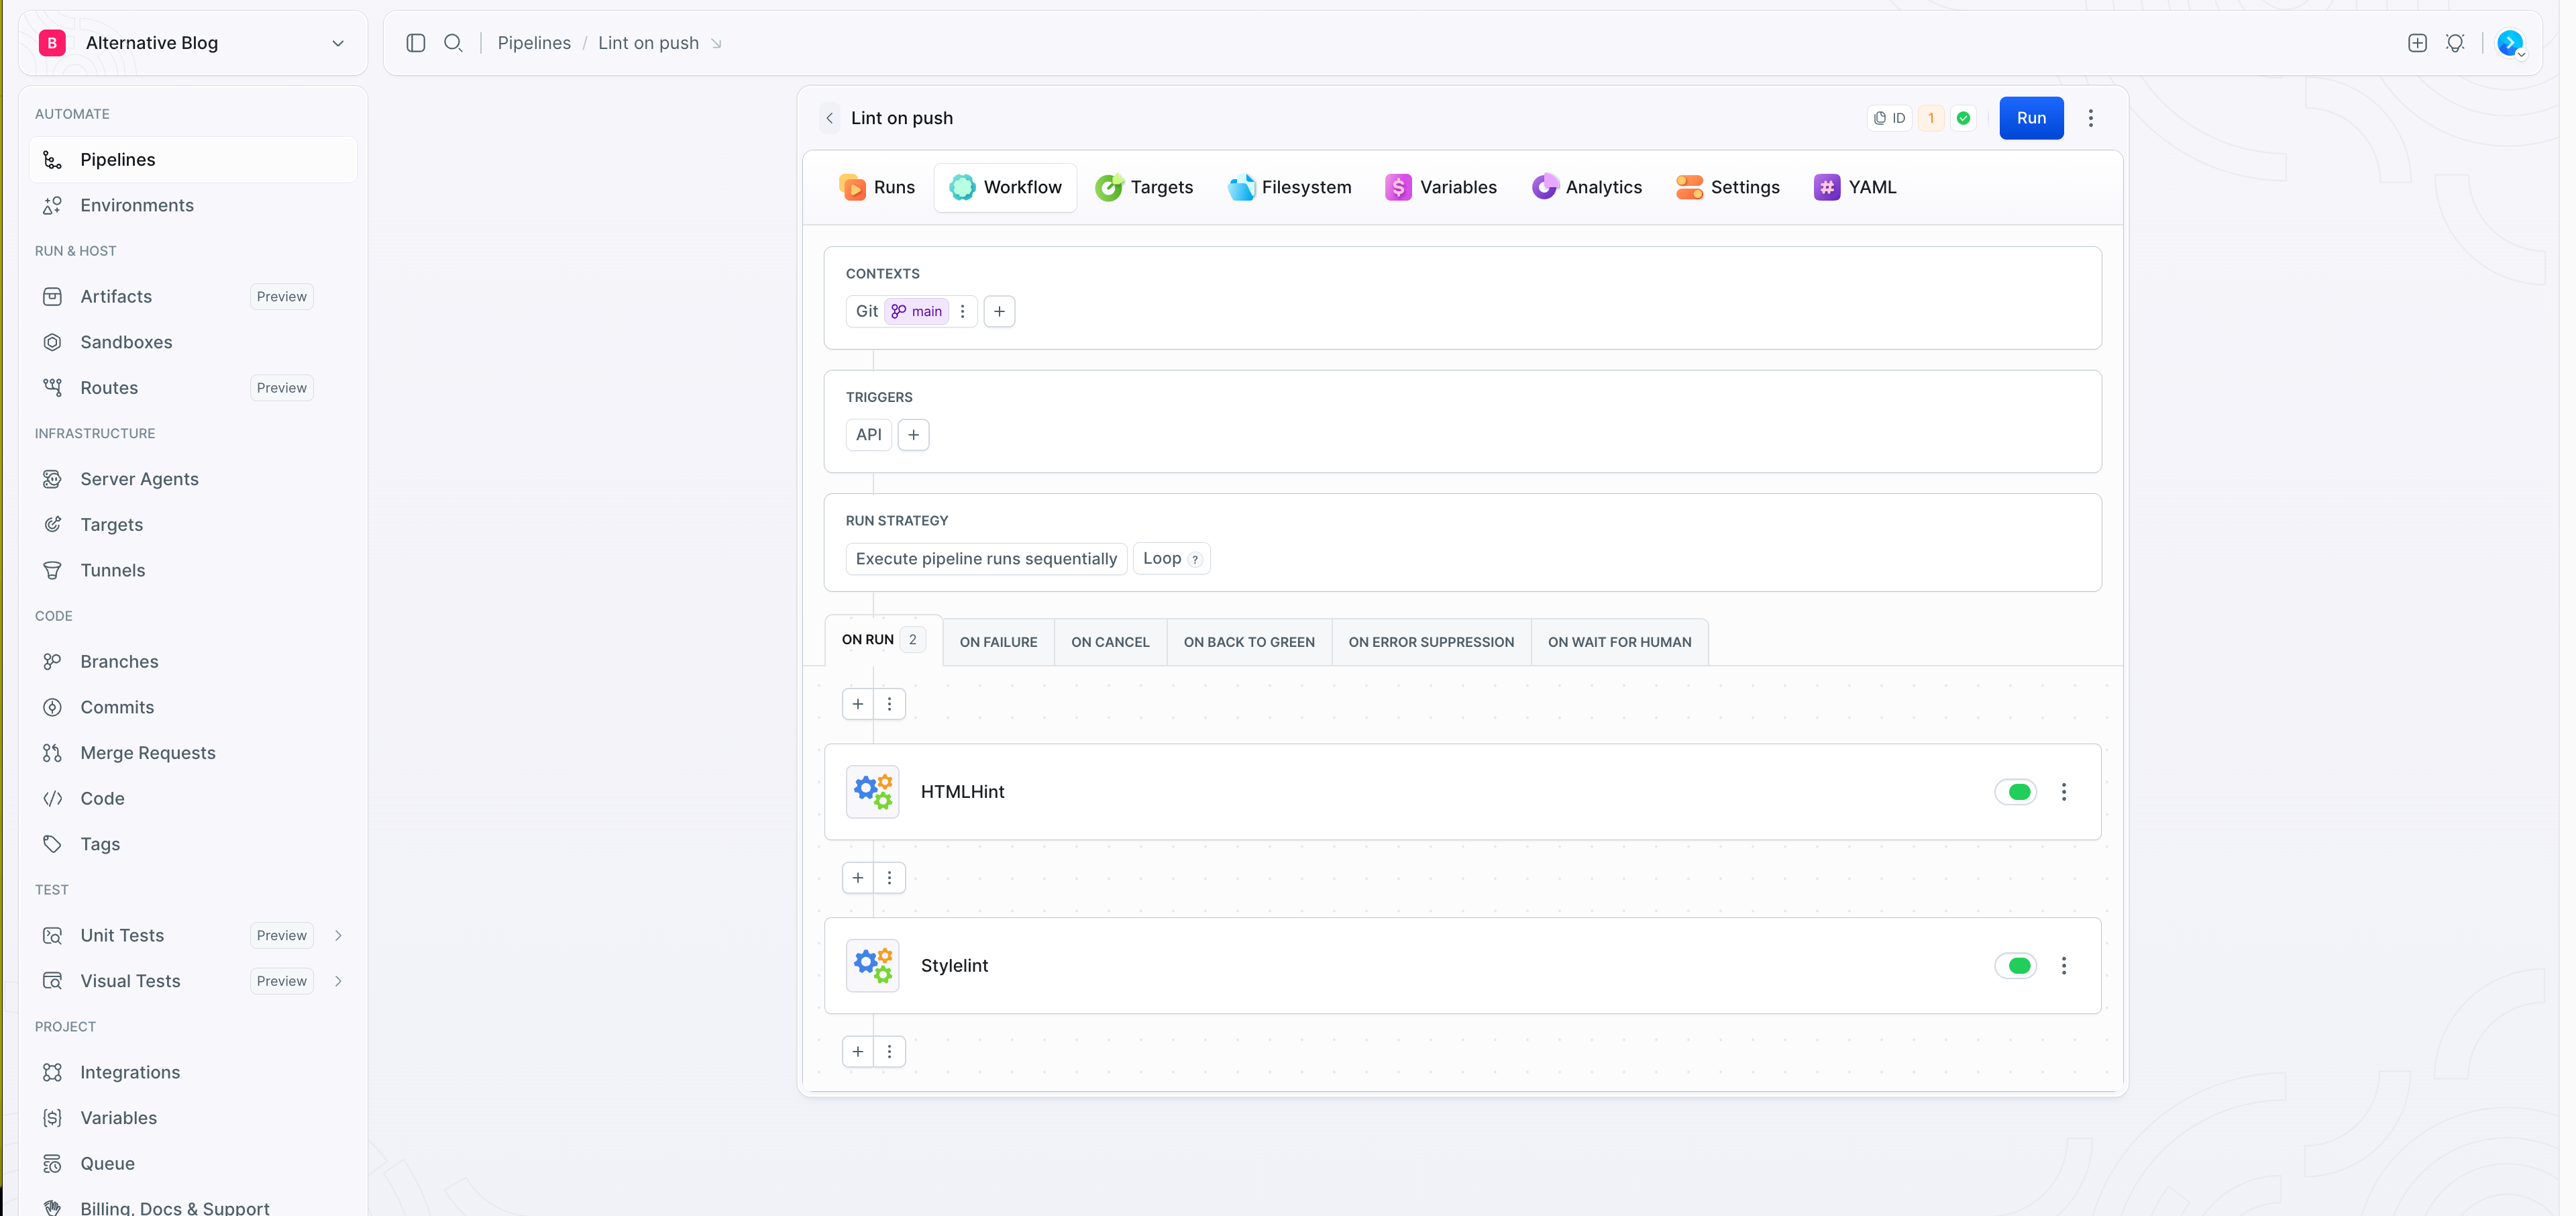The height and width of the screenshot is (1216, 2576).
Task: Open the breadcrumb arrow after Lint on push
Action: [x=716, y=43]
